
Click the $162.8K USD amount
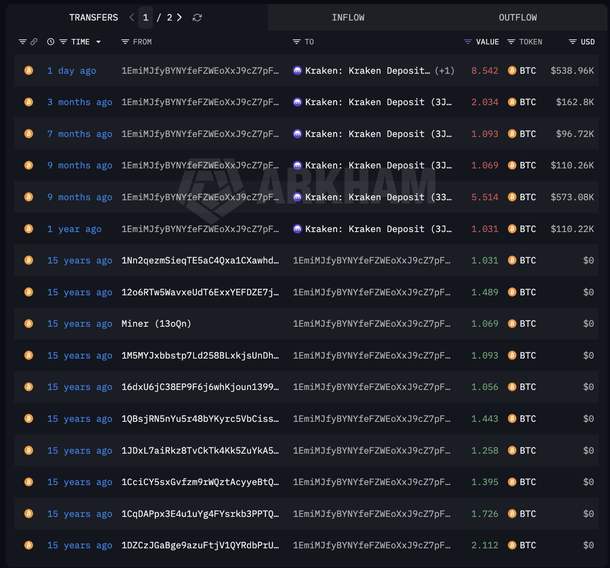[x=575, y=102]
